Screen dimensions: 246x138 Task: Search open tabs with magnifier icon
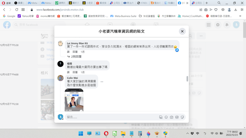219,3
